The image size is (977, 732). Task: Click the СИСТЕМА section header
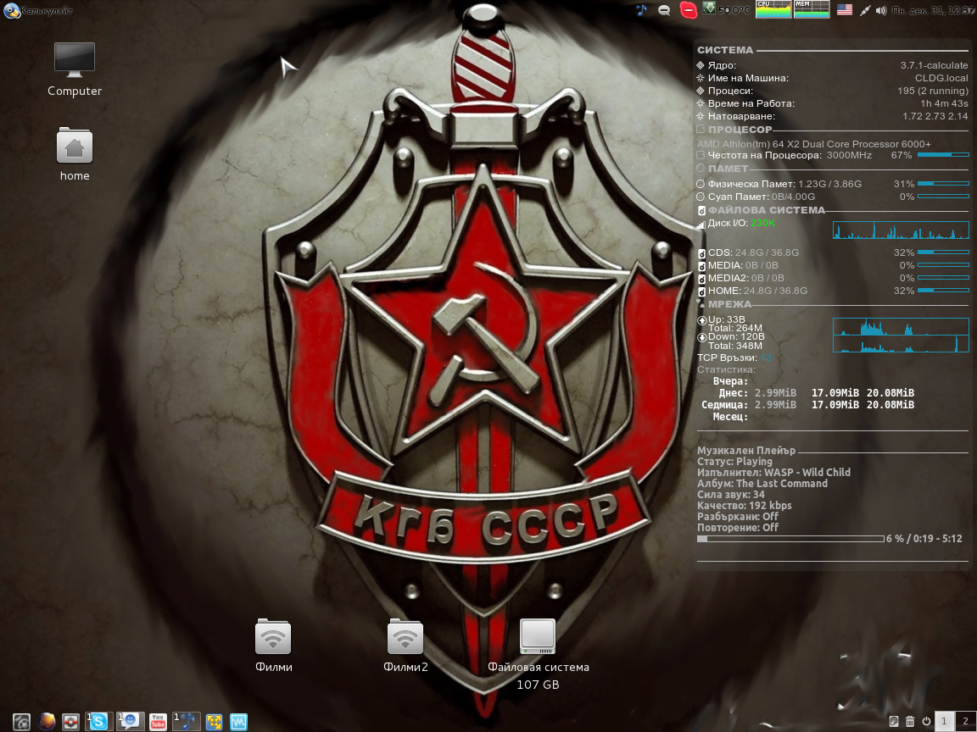coord(724,50)
